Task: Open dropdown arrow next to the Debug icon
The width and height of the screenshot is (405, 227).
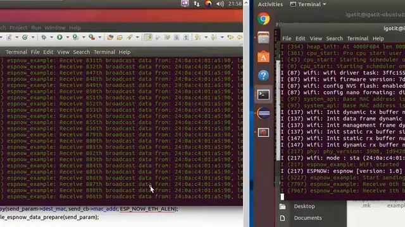Action: [51, 38]
